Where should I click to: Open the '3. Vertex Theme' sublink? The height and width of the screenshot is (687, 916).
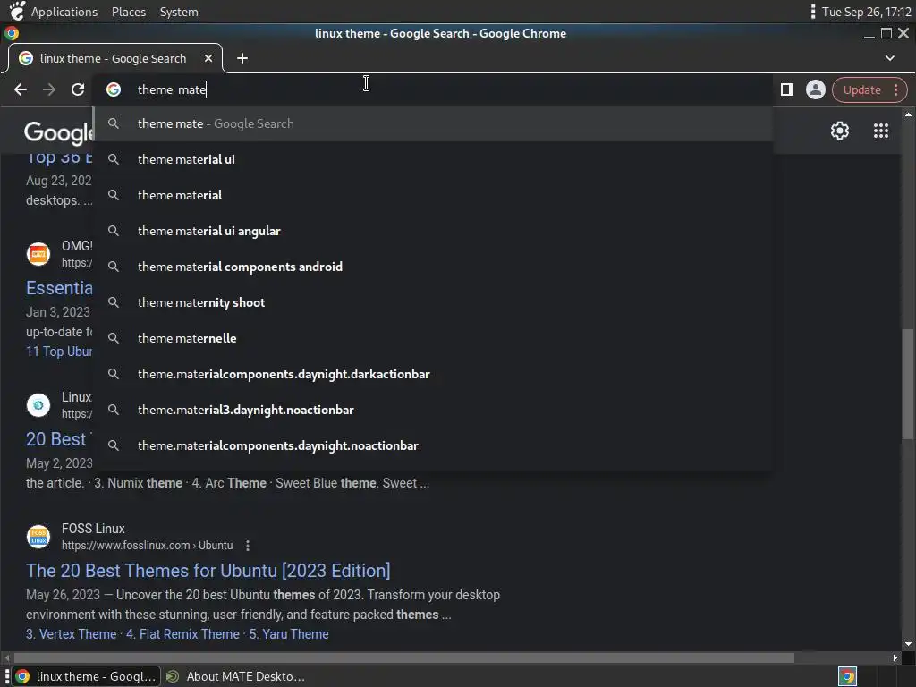point(72,634)
